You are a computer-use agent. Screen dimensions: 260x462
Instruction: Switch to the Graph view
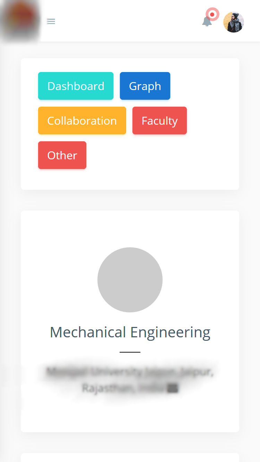pos(145,86)
